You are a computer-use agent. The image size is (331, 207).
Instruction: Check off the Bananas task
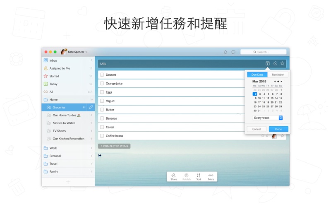(x=102, y=118)
